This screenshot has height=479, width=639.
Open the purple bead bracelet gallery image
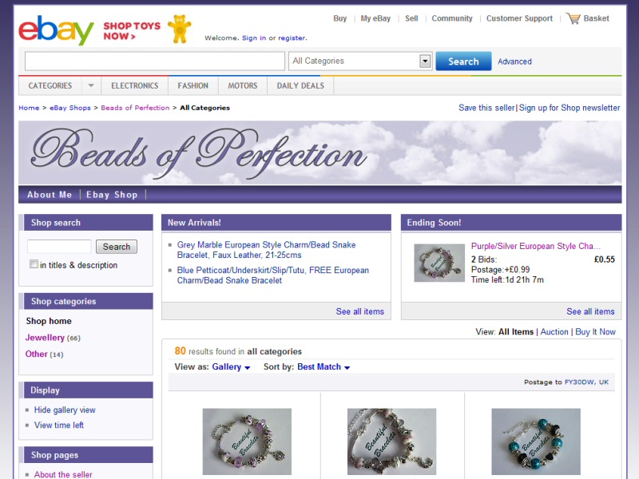247,441
